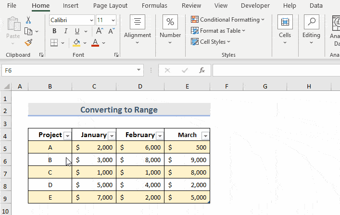Viewport: 340px width, 215px height.
Task: Open the Project column filter dropdown
Action: (67, 136)
